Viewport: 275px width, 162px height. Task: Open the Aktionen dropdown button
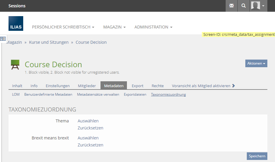(x=256, y=63)
